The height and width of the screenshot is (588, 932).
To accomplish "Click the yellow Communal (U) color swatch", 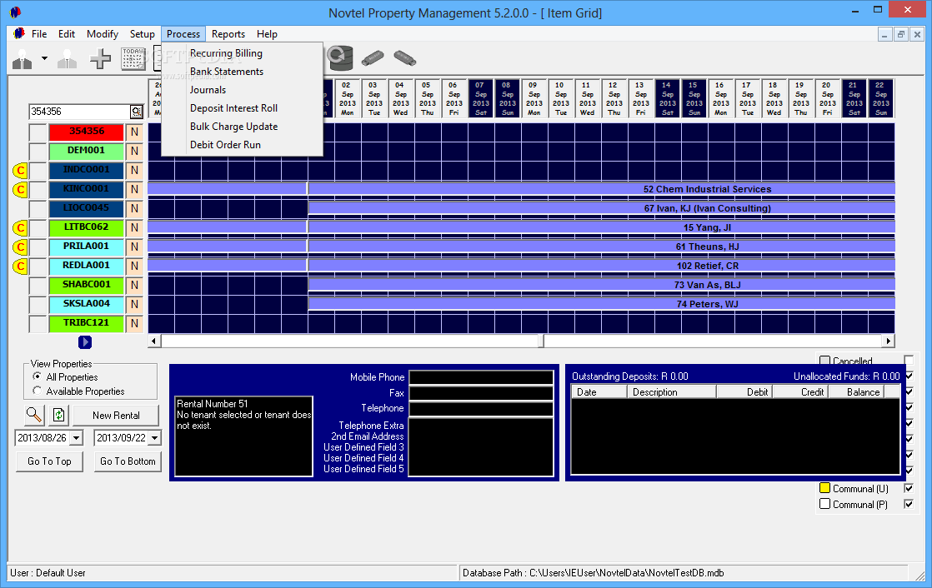I will pyautogui.click(x=824, y=487).
